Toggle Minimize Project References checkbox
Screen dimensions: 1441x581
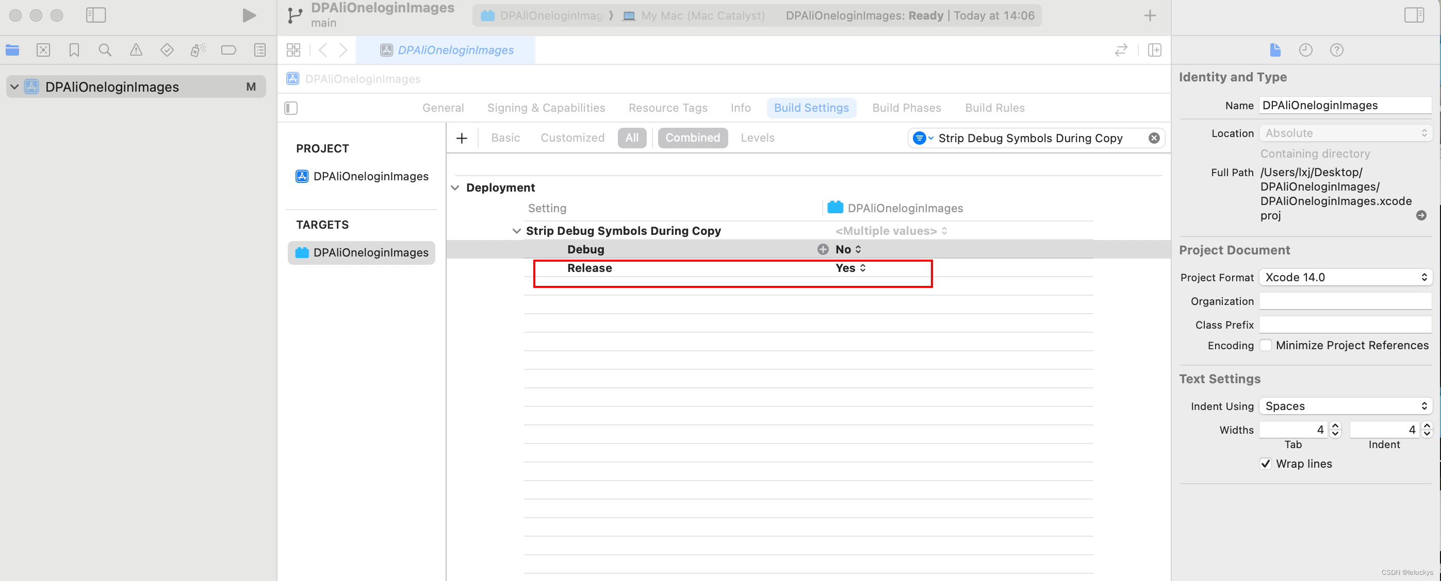[x=1266, y=345]
